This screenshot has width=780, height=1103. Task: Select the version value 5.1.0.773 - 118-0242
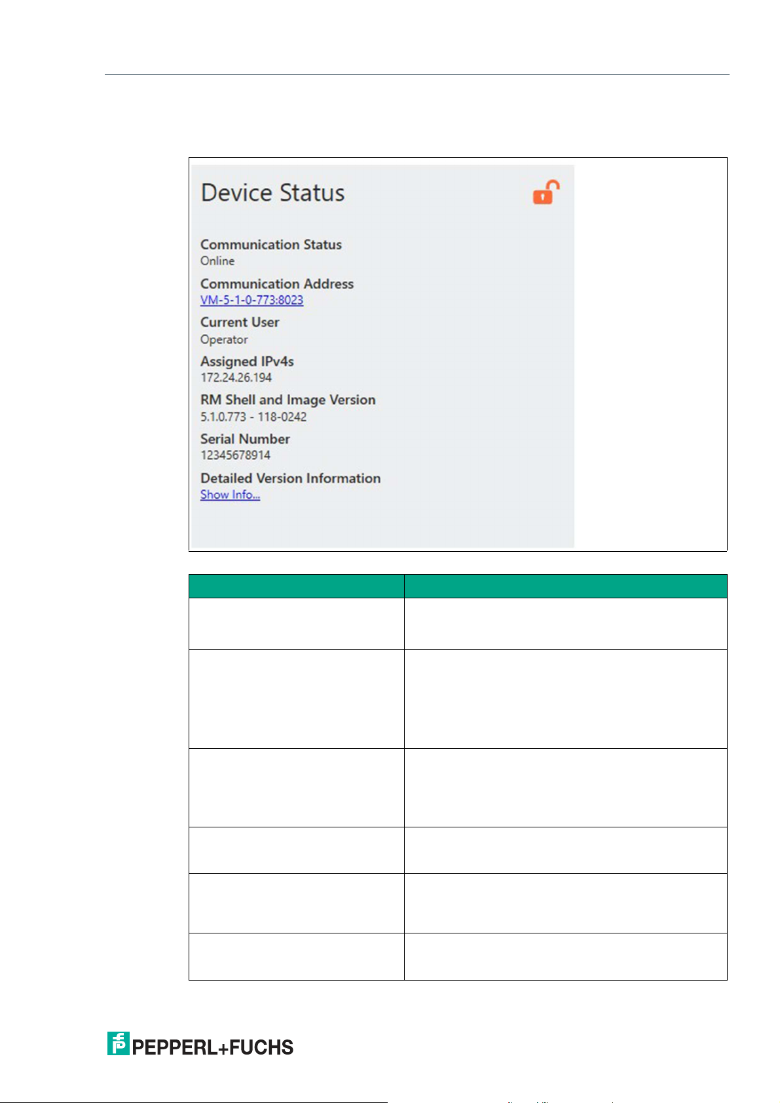pos(253,417)
